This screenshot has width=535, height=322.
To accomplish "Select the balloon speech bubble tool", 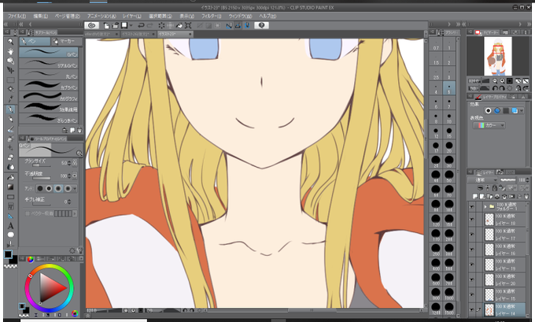I will (x=10, y=235).
